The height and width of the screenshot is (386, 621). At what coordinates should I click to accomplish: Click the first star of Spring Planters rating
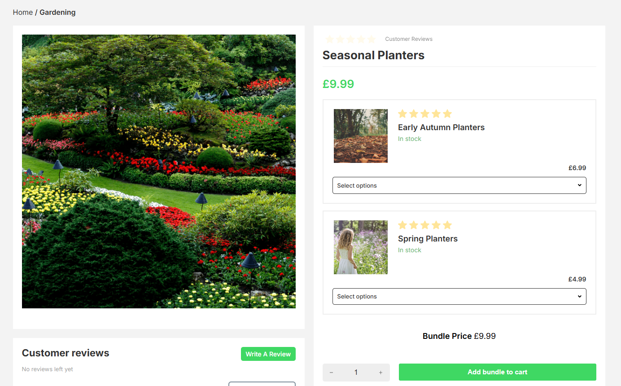[x=402, y=225]
